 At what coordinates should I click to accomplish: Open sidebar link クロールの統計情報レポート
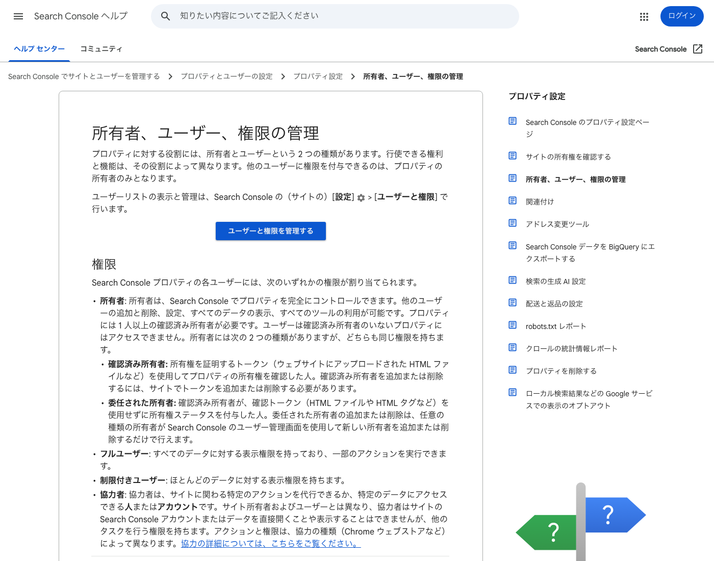(572, 349)
